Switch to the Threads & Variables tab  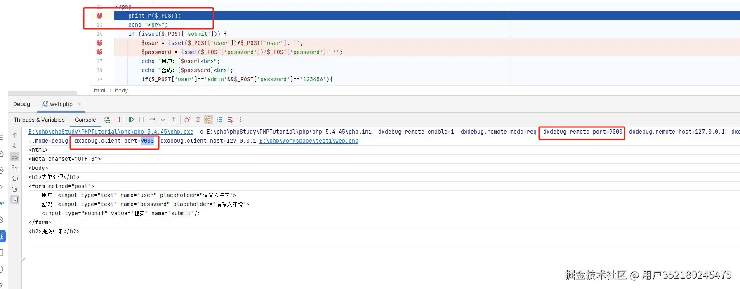point(39,120)
